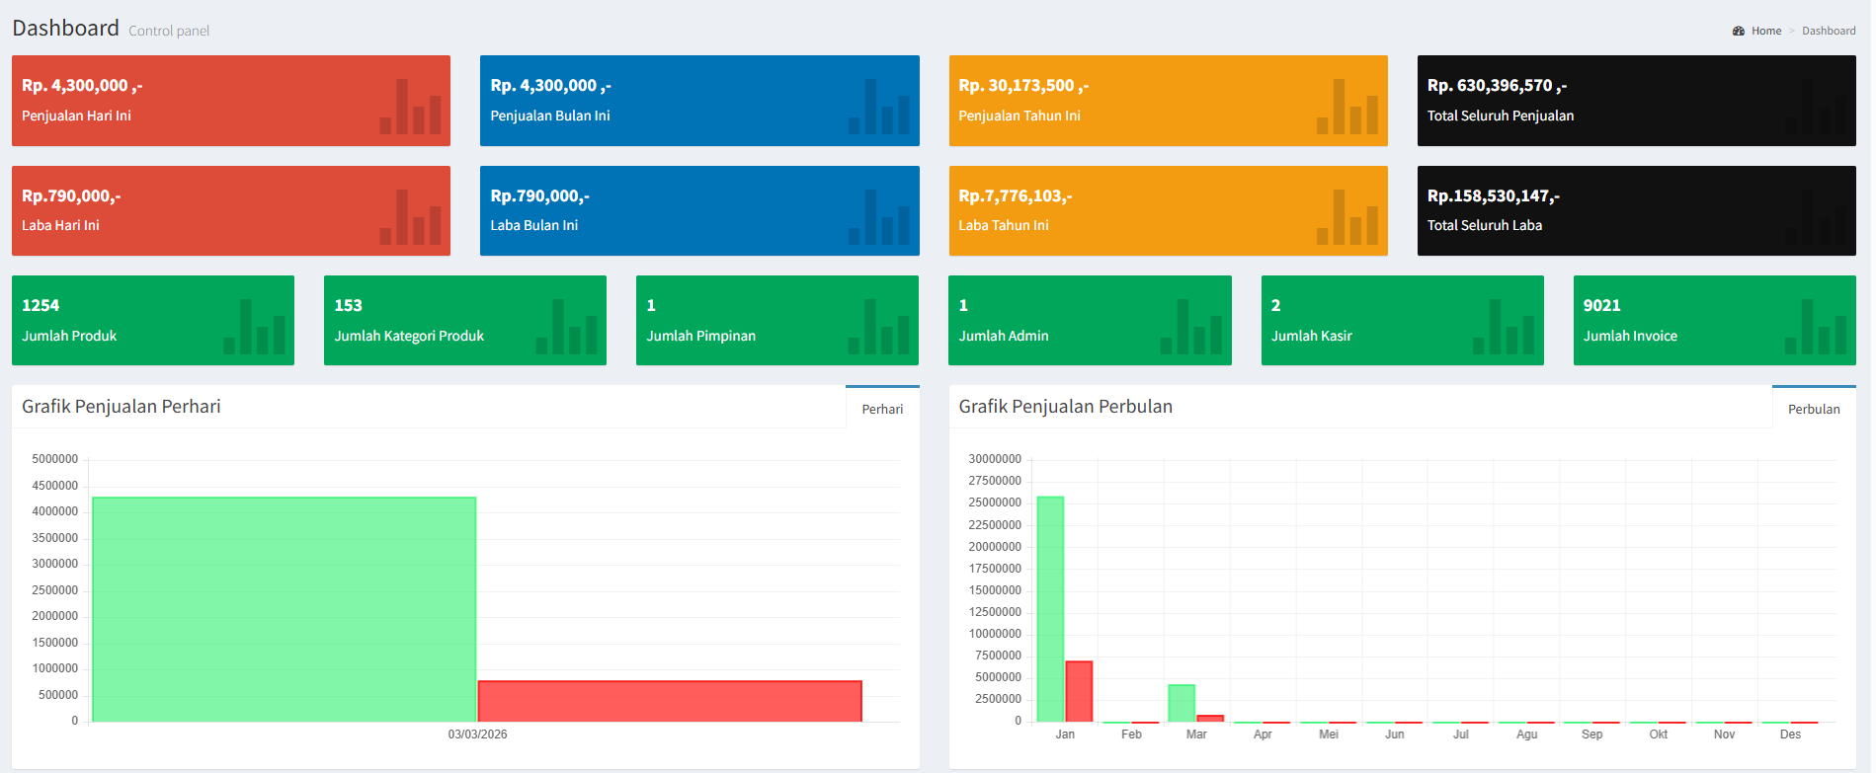Select the Perbulan tab
This screenshot has width=1876, height=773.
[1814, 409]
